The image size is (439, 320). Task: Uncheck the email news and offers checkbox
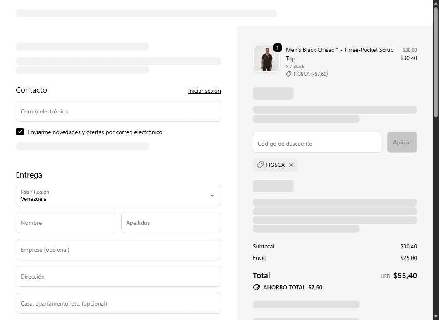coord(20,132)
